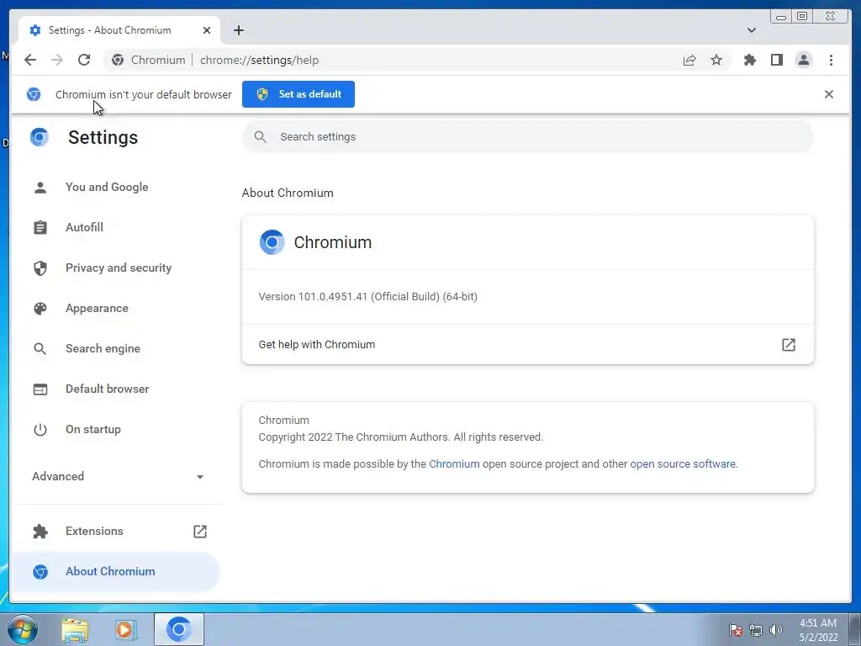Click the power icon beside On startup
This screenshot has height=646, width=861.
(x=40, y=430)
